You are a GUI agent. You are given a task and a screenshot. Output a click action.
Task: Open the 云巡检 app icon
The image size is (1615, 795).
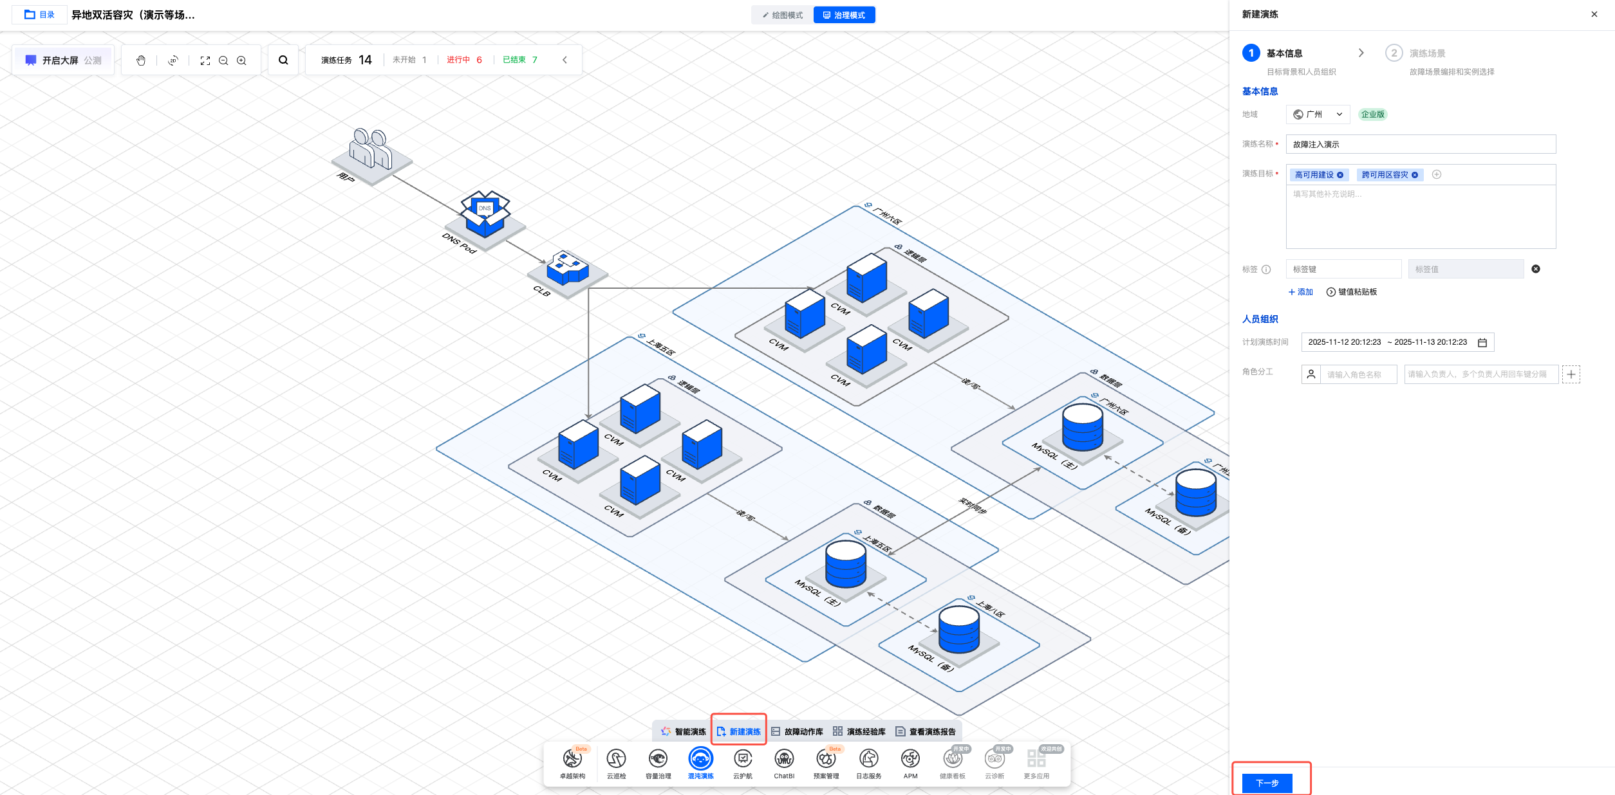coord(616,760)
